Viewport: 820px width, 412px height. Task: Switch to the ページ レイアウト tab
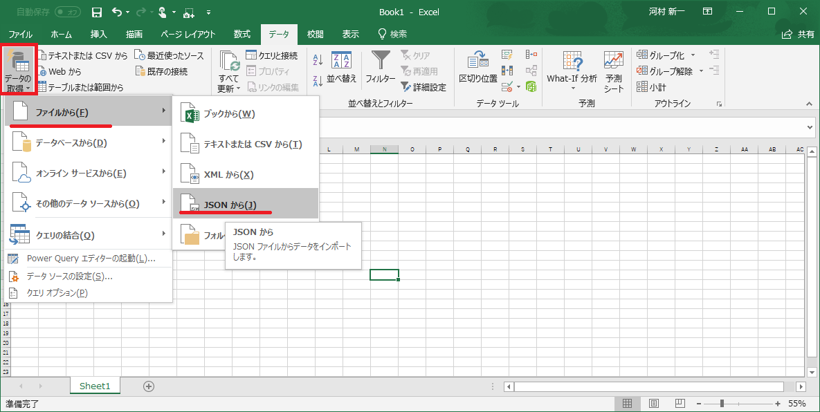pos(188,35)
